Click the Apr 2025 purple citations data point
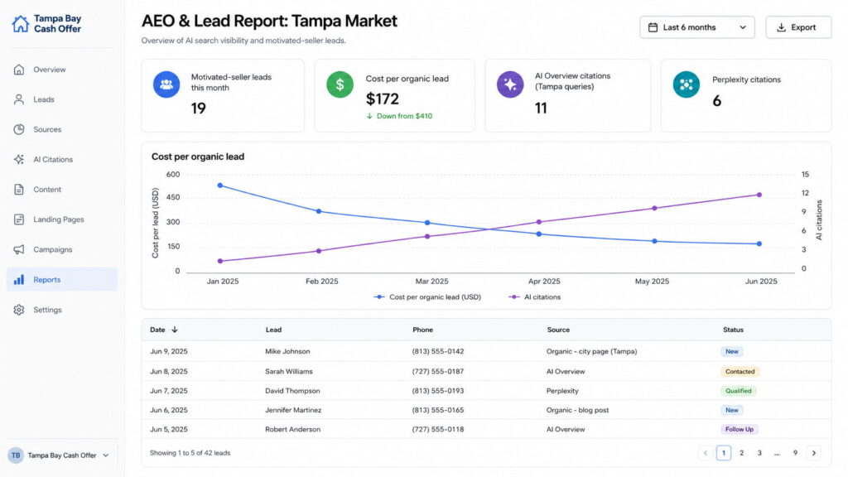848x477 pixels. tap(538, 222)
